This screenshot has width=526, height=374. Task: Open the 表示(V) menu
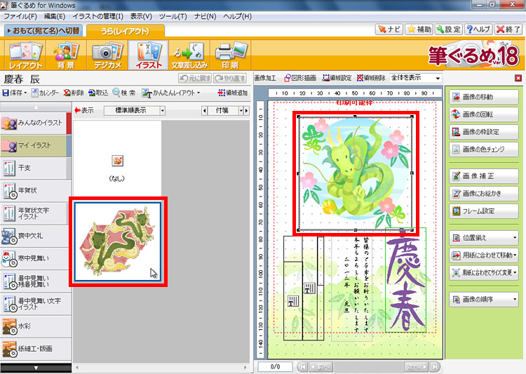coord(141,16)
